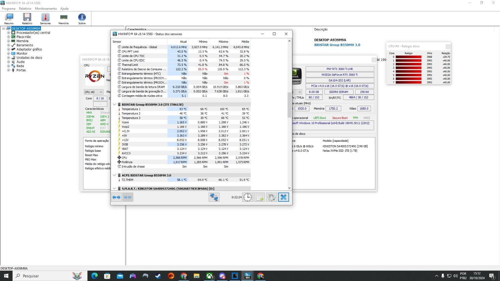This screenshot has width=500, height=281.
Task: Expand the Memória tree node
Action: tap(9, 41)
